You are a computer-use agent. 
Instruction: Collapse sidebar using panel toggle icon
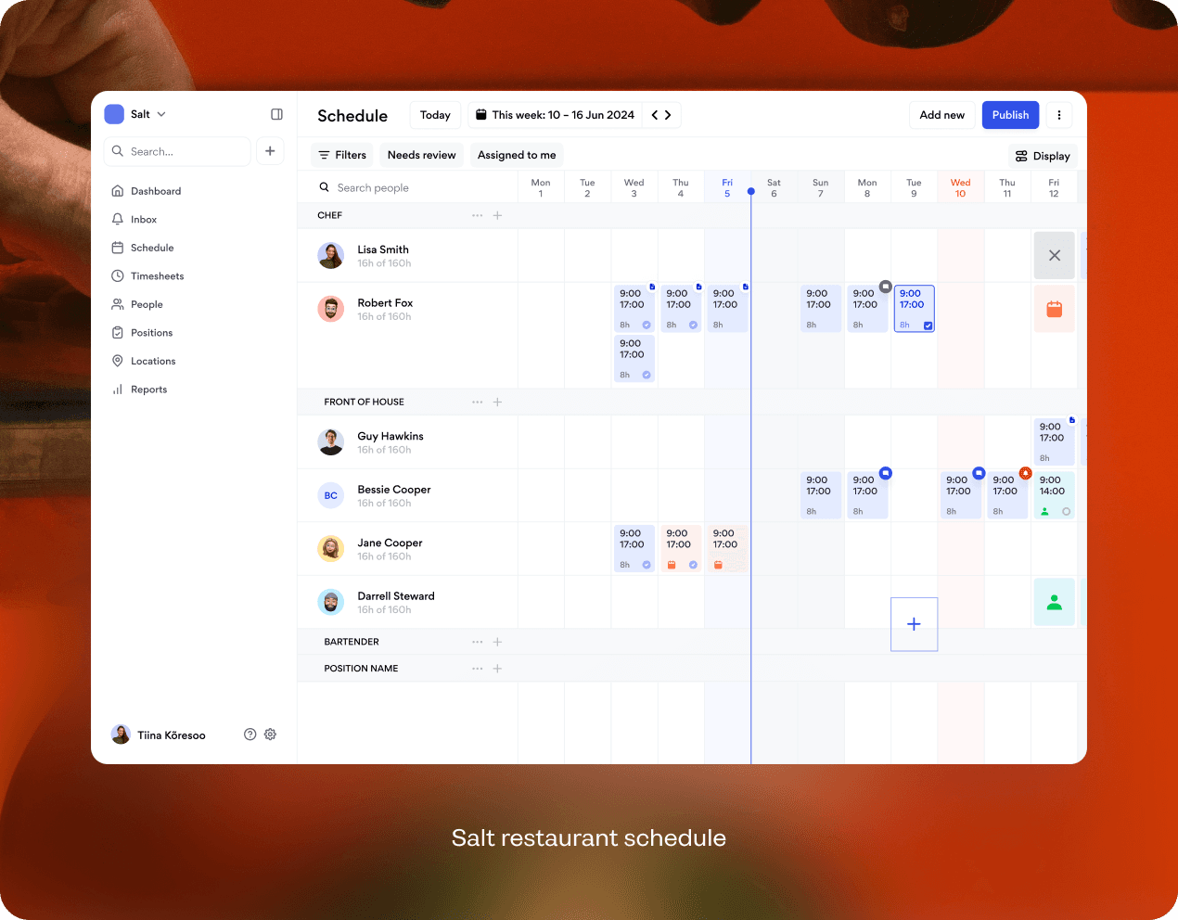tap(276, 114)
